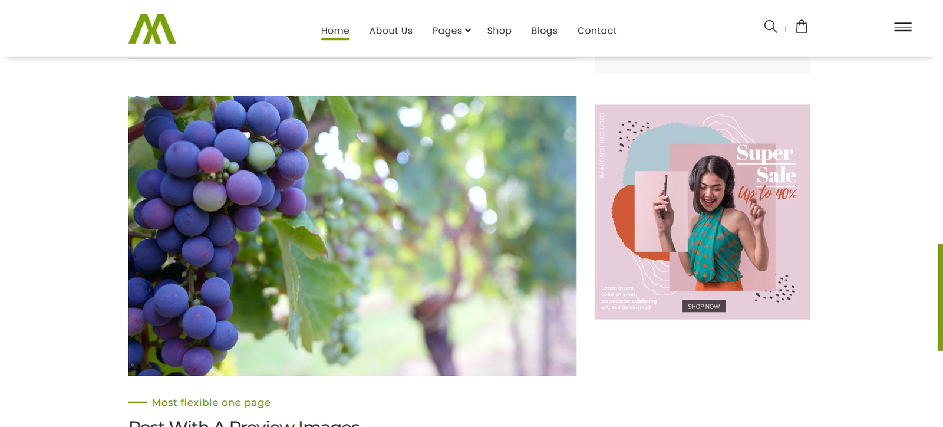Expand the Pages dropdown arrow
Image resolution: width=943 pixels, height=427 pixels.
(468, 30)
